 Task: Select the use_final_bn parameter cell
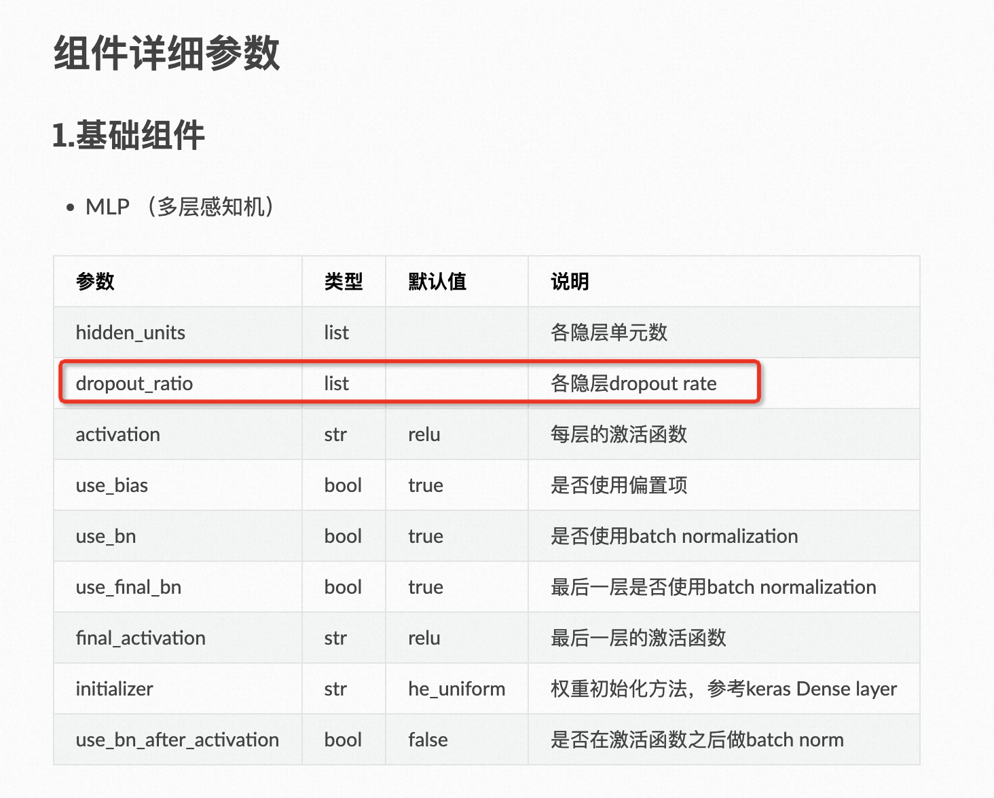point(128,587)
